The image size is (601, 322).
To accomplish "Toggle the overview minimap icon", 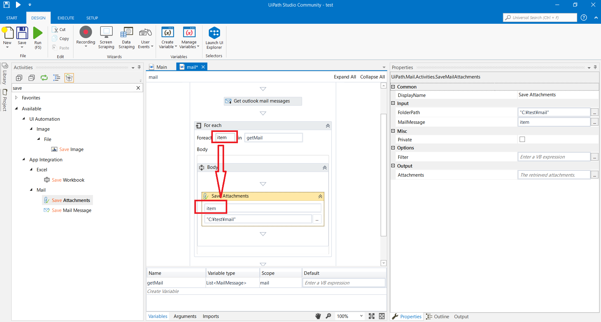I will pyautogui.click(x=382, y=316).
